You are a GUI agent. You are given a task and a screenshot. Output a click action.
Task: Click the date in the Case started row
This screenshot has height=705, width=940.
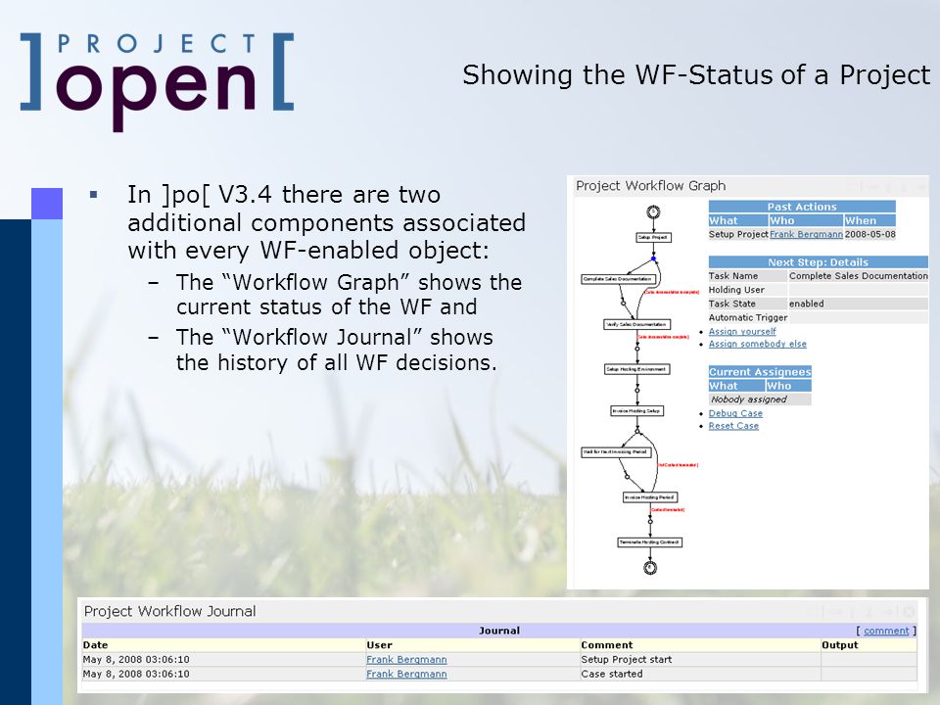pyautogui.click(x=136, y=674)
